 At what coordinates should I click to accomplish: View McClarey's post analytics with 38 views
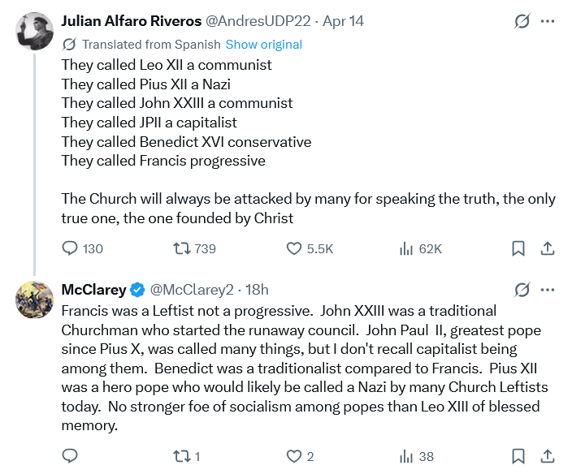coord(407,456)
